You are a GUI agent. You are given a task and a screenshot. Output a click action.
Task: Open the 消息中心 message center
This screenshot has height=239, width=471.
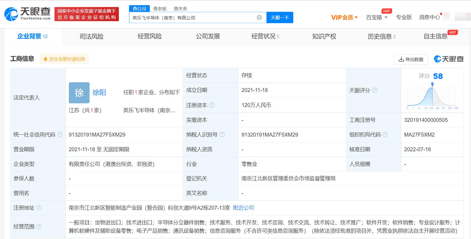point(429,17)
